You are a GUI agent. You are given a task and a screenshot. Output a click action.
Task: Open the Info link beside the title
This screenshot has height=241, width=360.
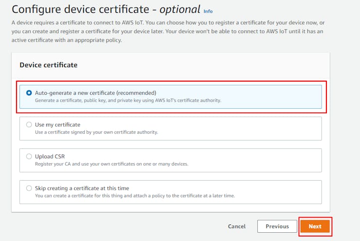coord(208,11)
